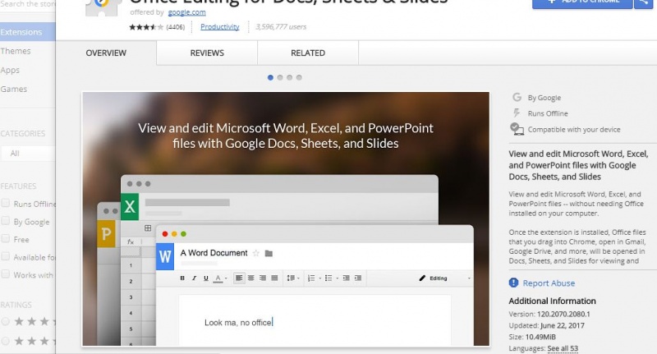
Task: Click the increase indent icon
Action: click(x=358, y=278)
